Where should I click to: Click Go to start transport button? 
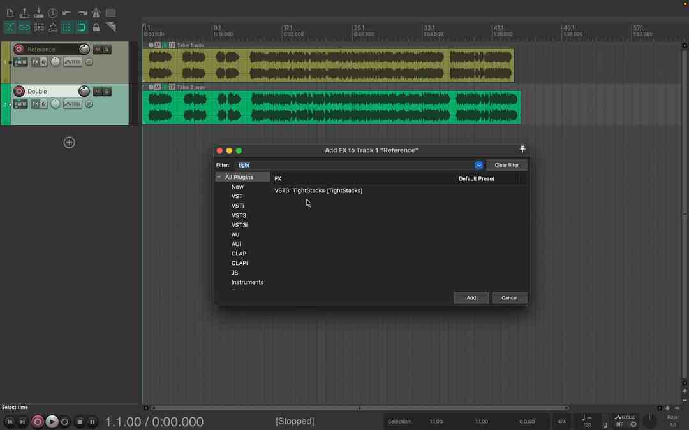coord(10,422)
